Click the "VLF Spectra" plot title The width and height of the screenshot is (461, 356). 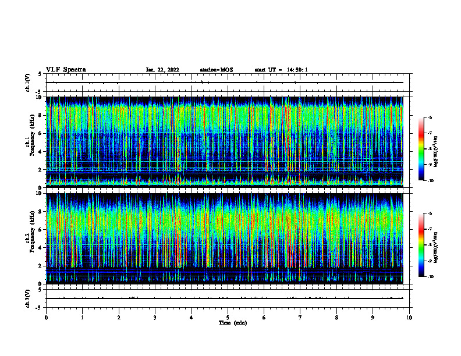(x=66, y=70)
